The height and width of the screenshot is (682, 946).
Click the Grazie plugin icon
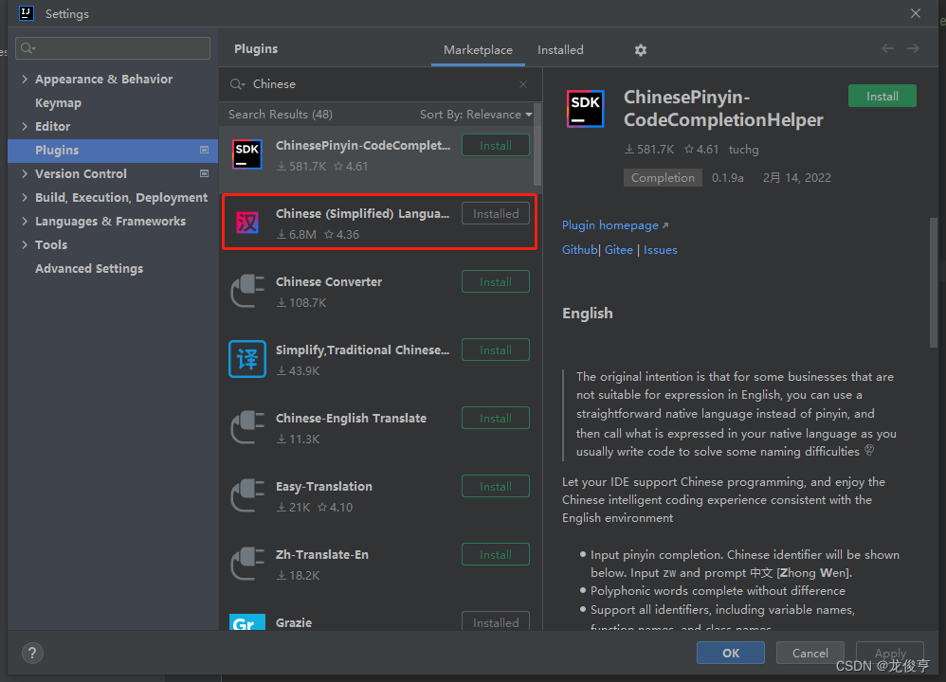pos(247,621)
